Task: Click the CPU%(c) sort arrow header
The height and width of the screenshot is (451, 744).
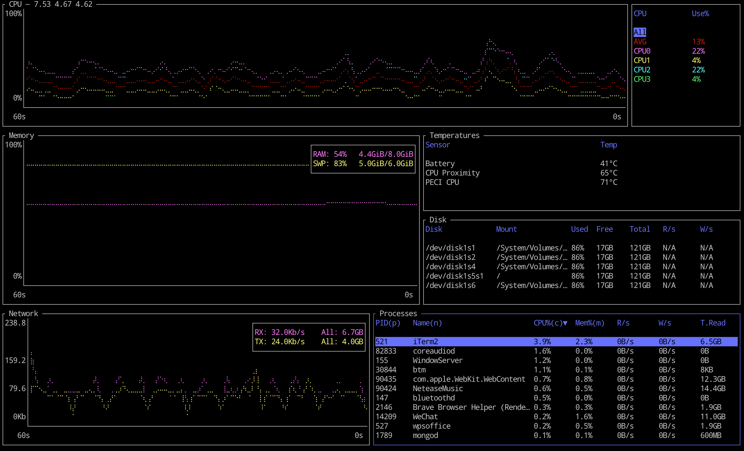Action: tap(550, 323)
